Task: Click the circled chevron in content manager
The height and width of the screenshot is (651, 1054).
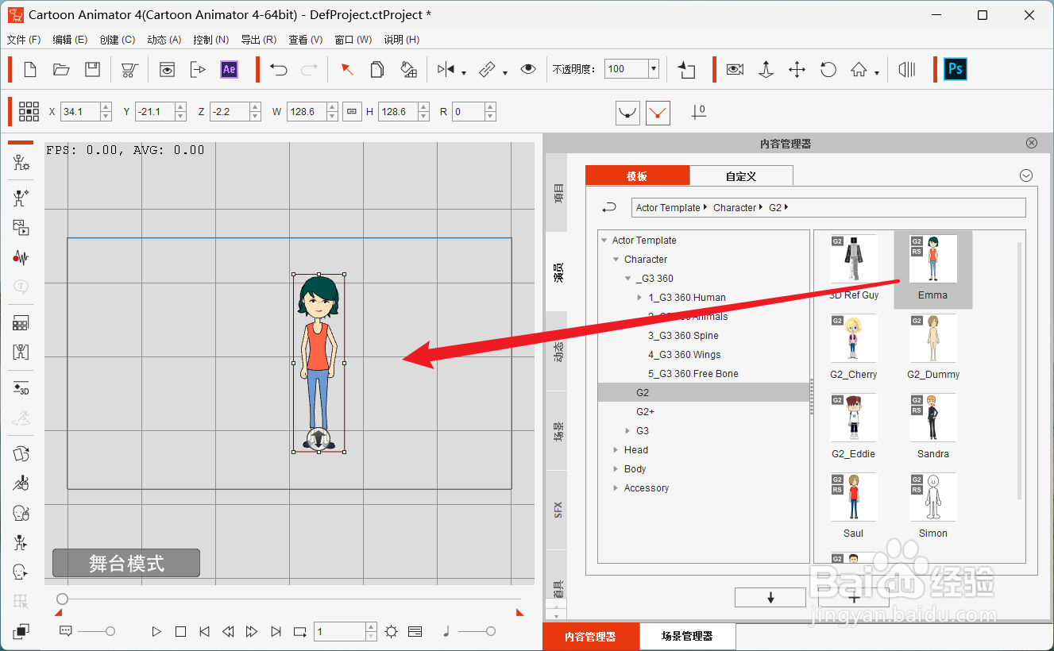Action: pyautogui.click(x=1026, y=175)
